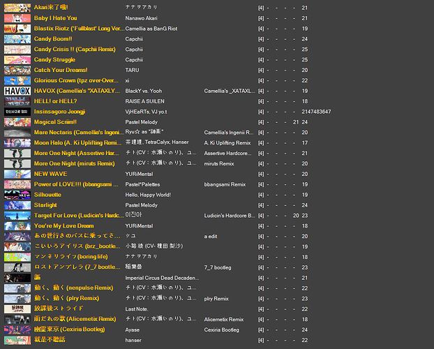Open song Candy Struggle
The image size is (434, 349).
54,60
